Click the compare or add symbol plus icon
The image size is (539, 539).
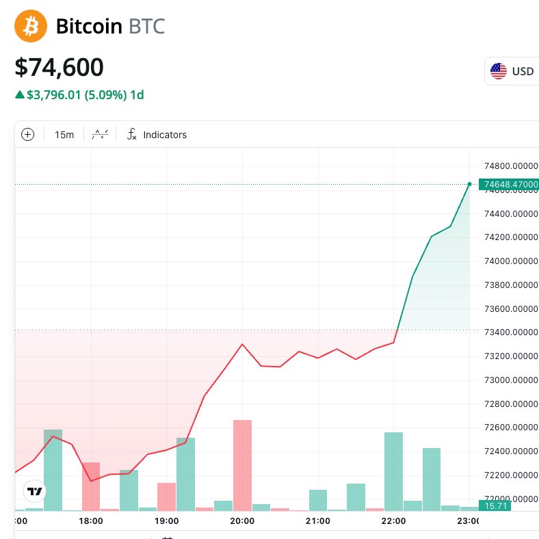pos(28,135)
